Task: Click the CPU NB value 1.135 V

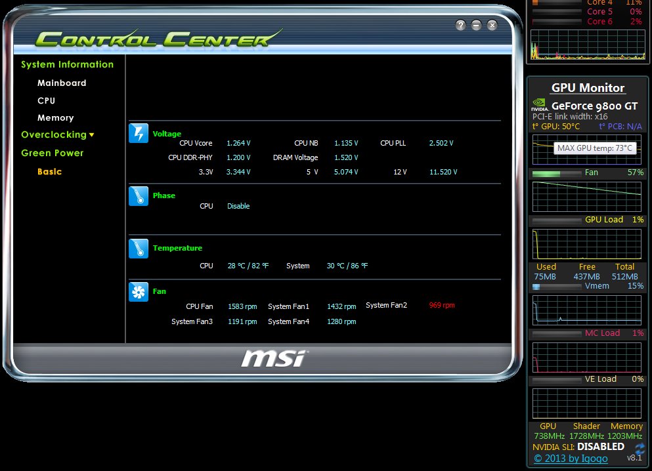Action: click(346, 143)
